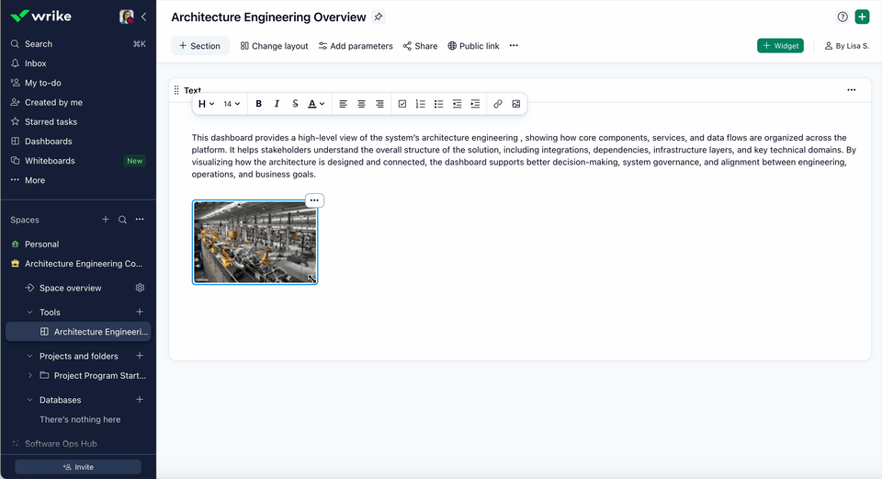The width and height of the screenshot is (882, 479).
Task: Click the green plus create button
Action: [x=862, y=17]
